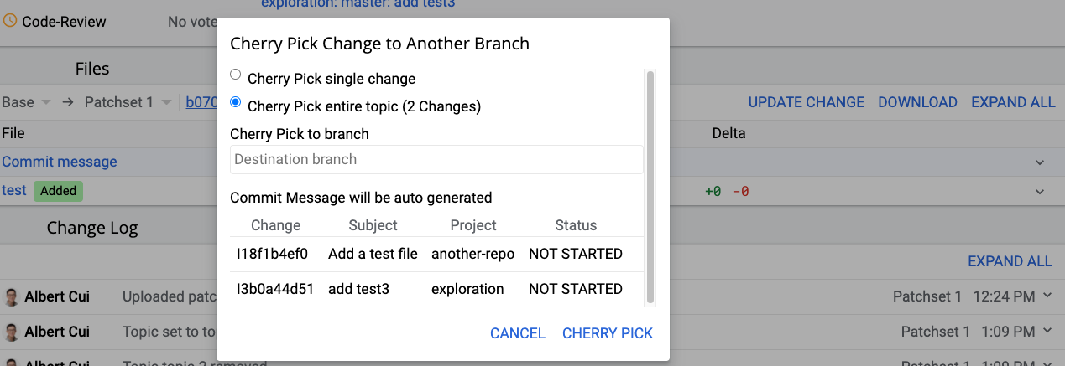
Task: Select Cherry Pick single change option
Action: pyautogui.click(x=236, y=75)
